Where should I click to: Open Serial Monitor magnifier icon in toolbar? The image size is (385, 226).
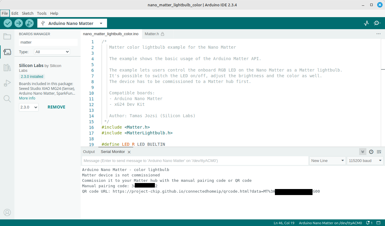click(x=377, y=23)
